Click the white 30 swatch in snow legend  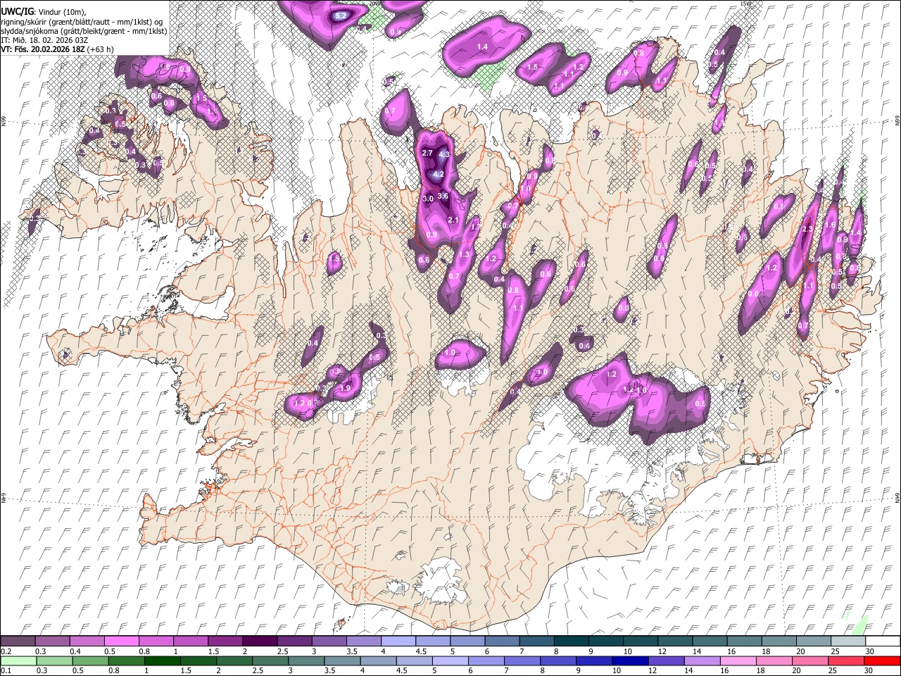click(882, 641)
